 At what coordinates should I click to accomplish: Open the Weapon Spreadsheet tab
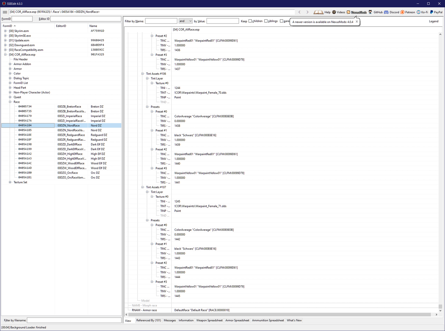209,320
